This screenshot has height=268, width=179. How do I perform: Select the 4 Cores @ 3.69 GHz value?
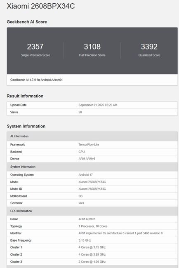(x=92, y=254)
